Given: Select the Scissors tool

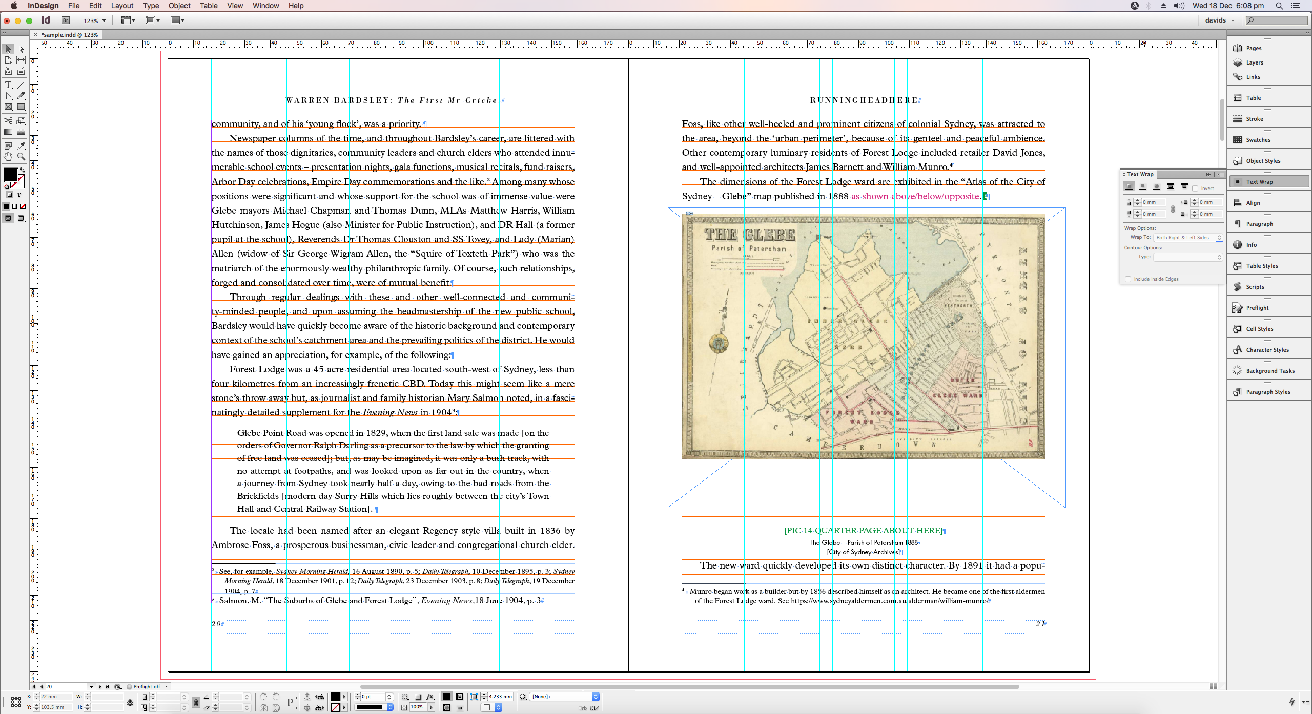Looking at the screenshot, I should [x=8, y=121].
